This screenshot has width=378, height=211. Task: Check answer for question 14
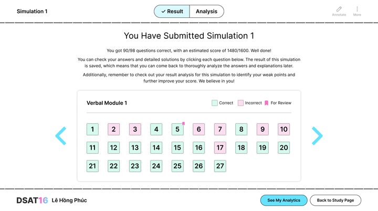(x=156, y=147)
